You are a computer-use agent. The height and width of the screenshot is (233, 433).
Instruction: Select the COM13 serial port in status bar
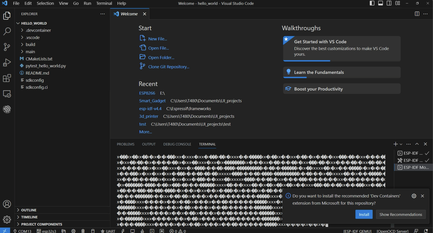coord(22,231)
